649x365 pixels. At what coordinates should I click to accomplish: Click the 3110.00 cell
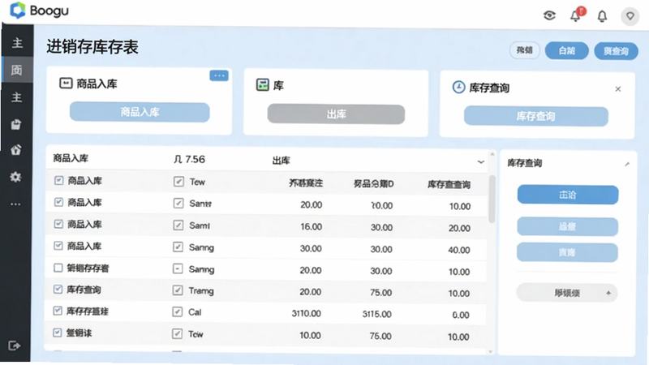(306, 314)
